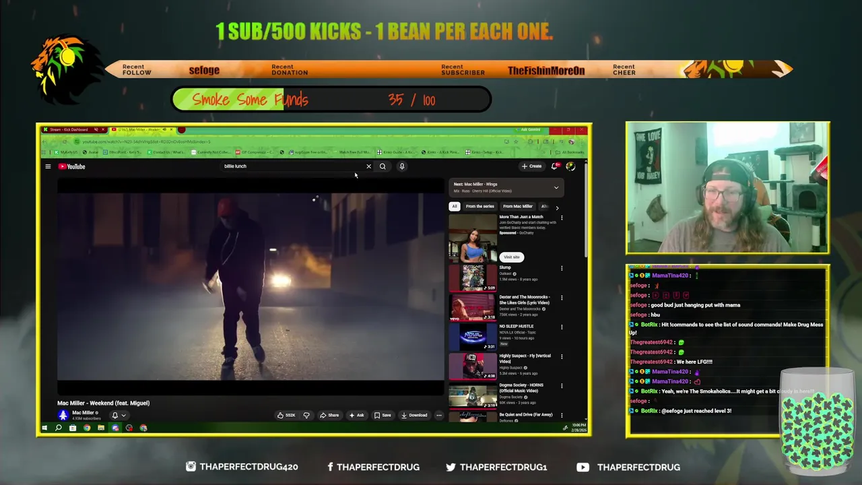Open the 'Mac Miller' channel name link
This screenshot has height=485, width=862.
pyautogui.click(x=83, y=413)
